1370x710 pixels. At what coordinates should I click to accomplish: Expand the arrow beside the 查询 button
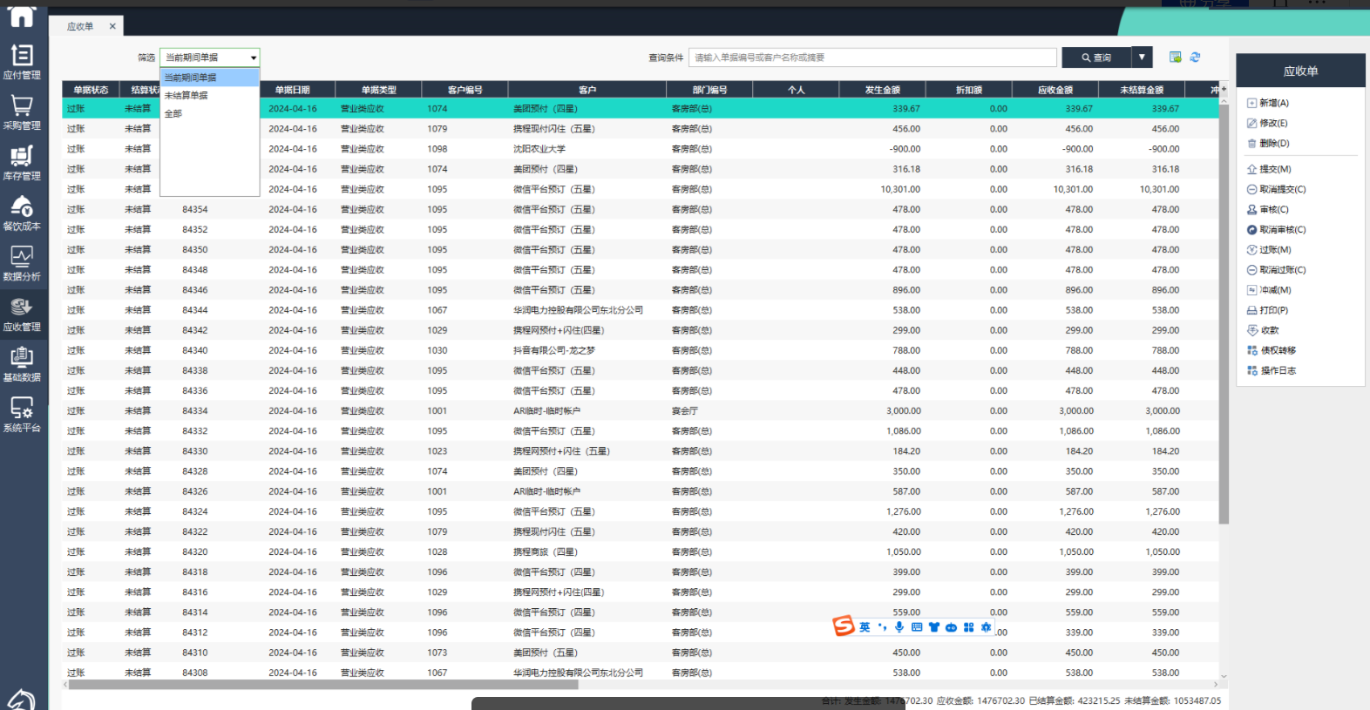(x=1142, y=57)
